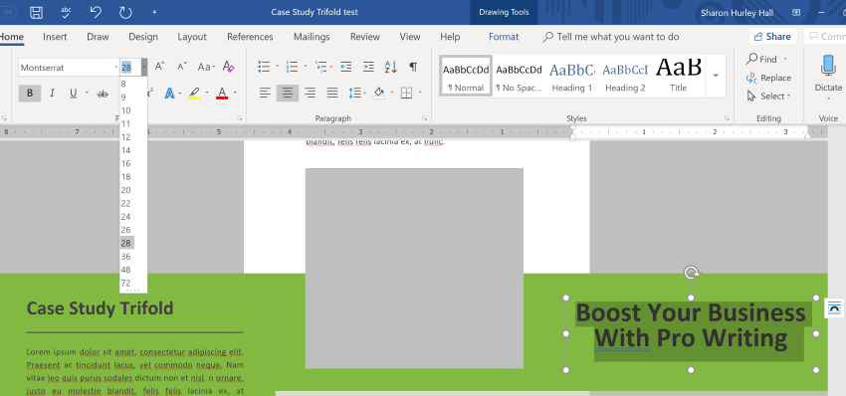Choose font size 24 from list
Screen dimensions: 846x396
[x=125, y=216]
